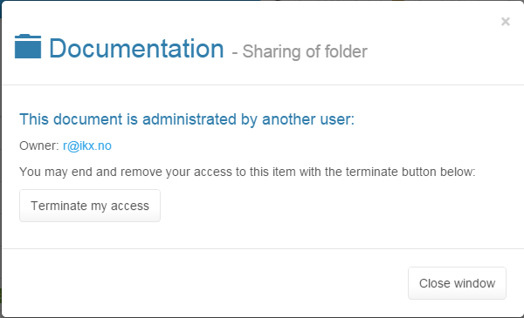This screenshot has width=524, height=318.
Task: End shared access with the Terminate button
Action: pyautogui.click(x=90, y=206)
